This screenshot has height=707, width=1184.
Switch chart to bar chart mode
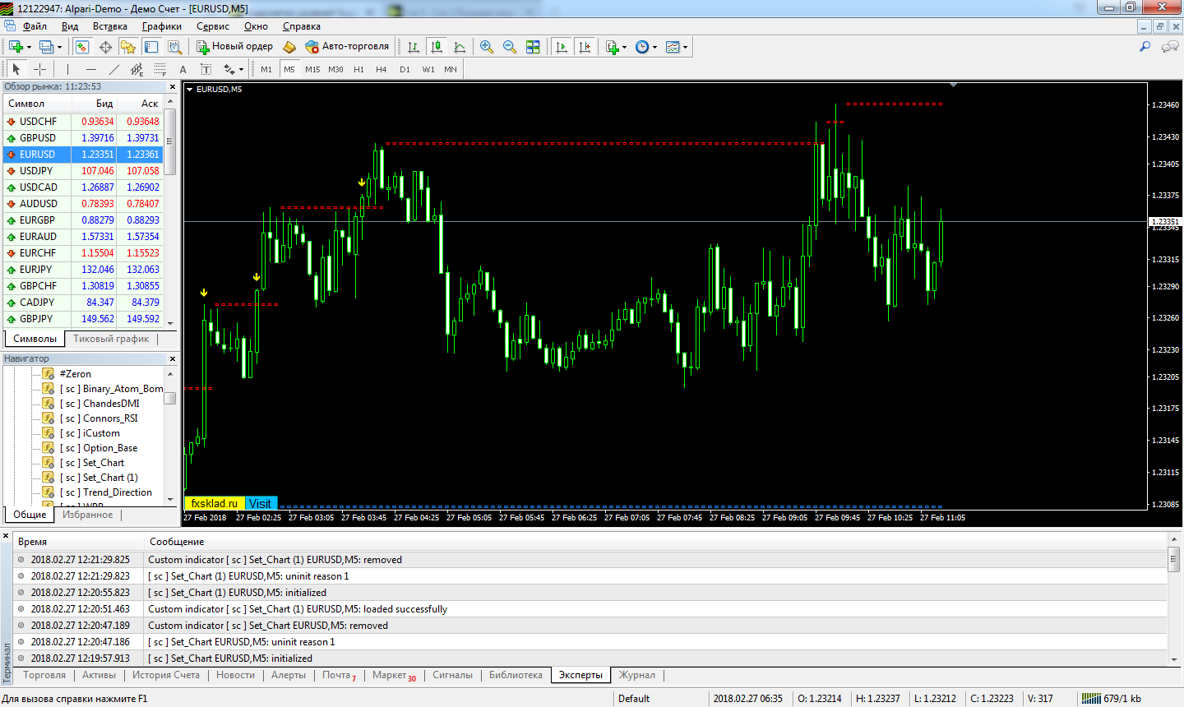[x=414, y=47]
